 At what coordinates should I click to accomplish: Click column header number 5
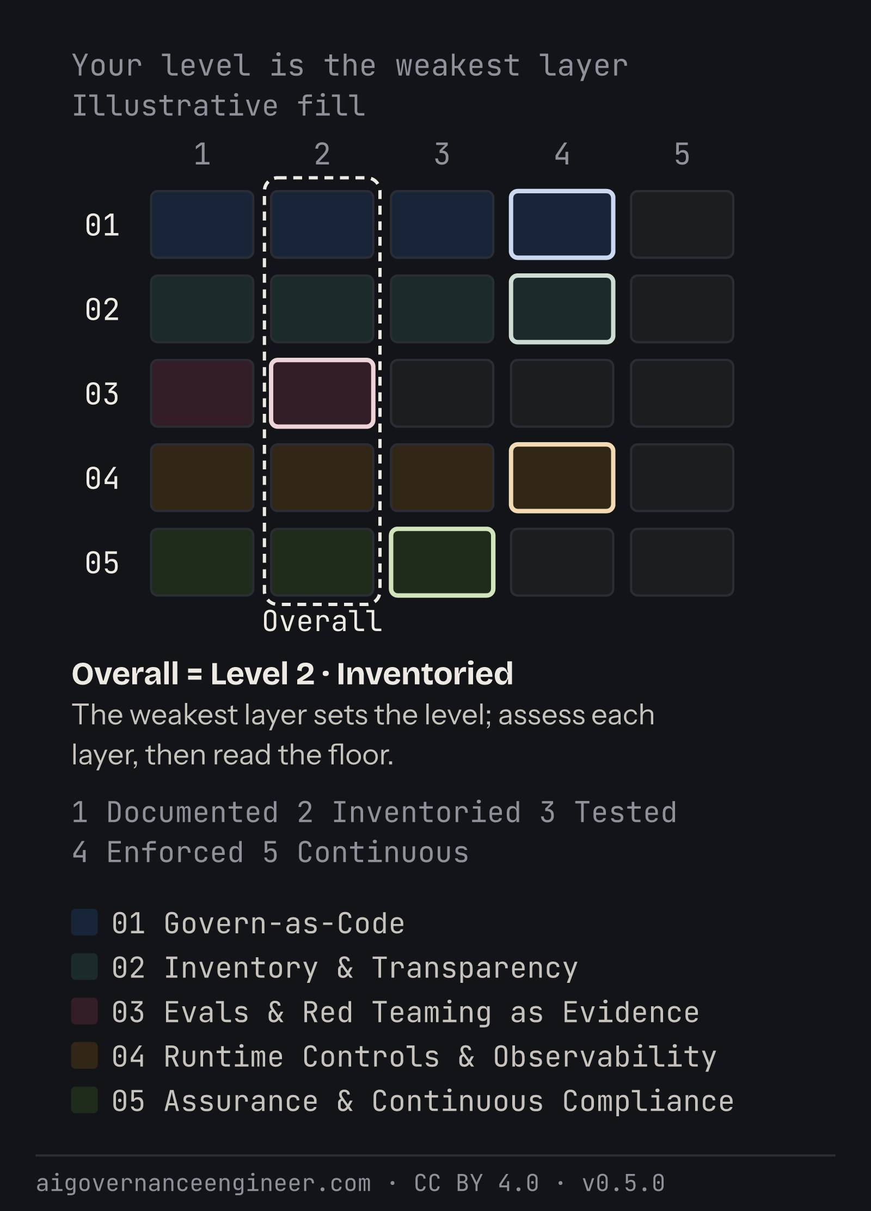click(682, 154)
